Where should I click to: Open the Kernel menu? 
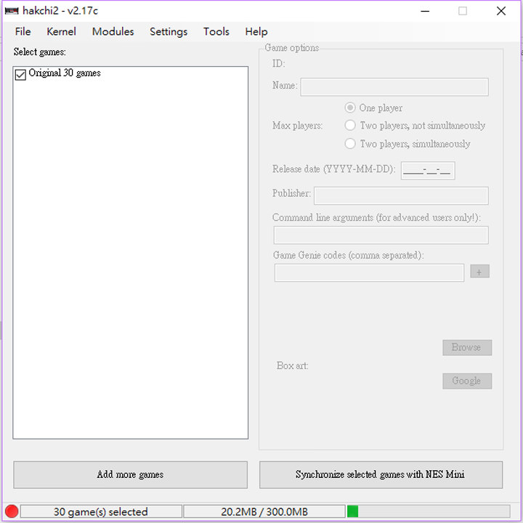(61, 31)
